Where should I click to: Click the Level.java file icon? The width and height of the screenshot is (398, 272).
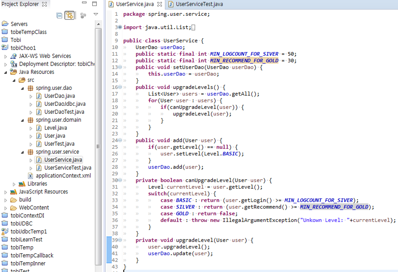click(39, 128)
